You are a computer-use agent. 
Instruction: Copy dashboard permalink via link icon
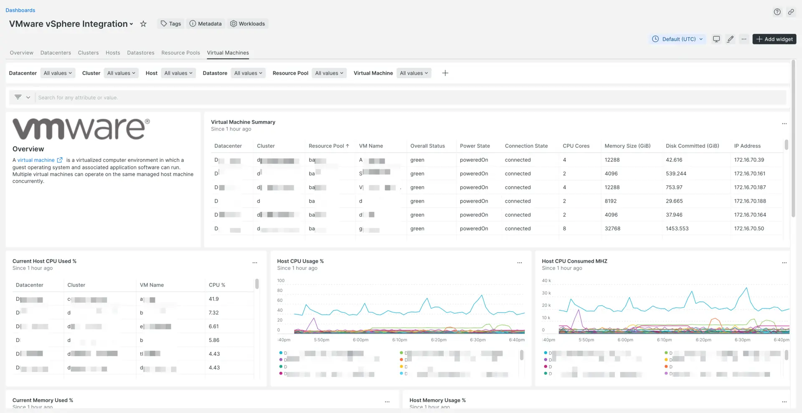click(791, 12)
